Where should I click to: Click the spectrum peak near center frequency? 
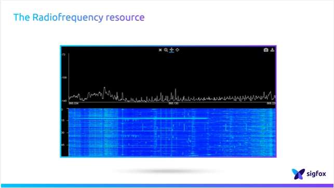pos(176,90)
